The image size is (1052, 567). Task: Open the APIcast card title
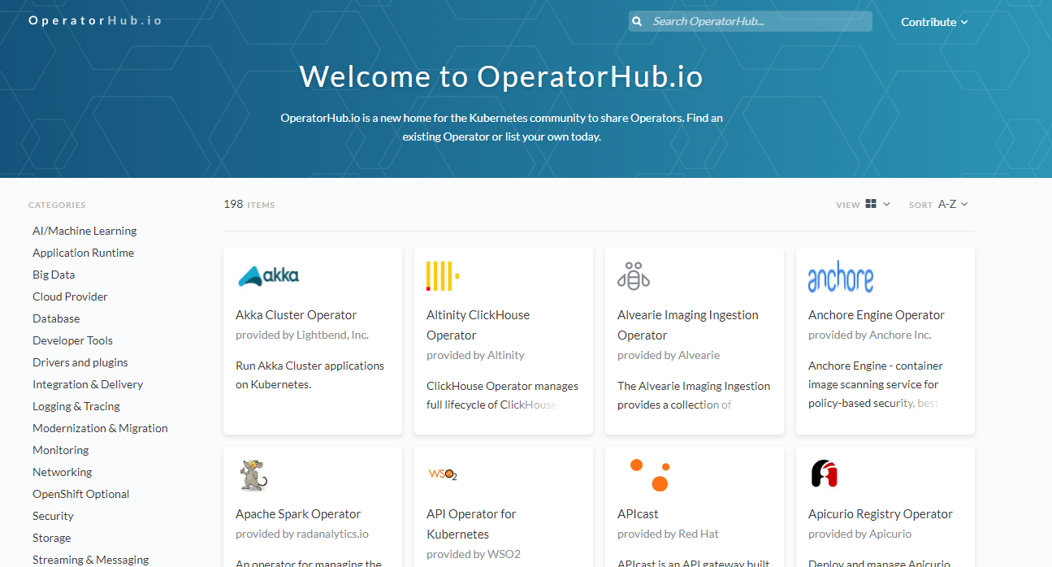point(638,514)
